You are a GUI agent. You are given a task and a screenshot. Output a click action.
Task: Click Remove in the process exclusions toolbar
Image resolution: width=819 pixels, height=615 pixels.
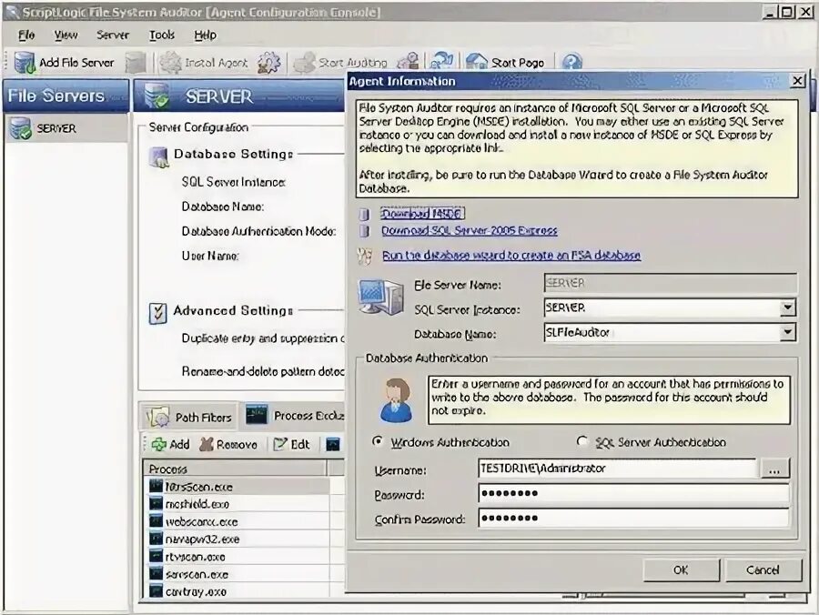coord(228,444)
